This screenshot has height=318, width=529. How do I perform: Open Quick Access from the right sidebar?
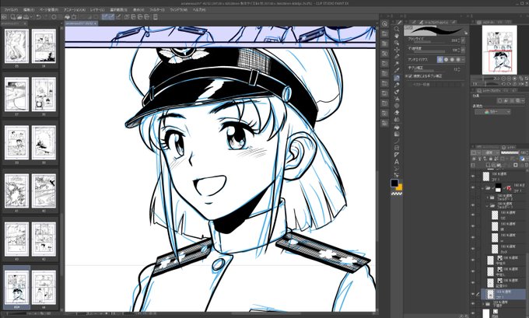385,23
